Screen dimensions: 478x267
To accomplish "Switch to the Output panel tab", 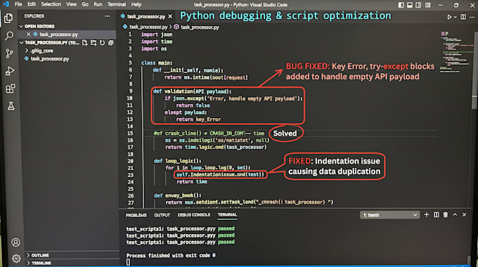I will coord(162,215).
